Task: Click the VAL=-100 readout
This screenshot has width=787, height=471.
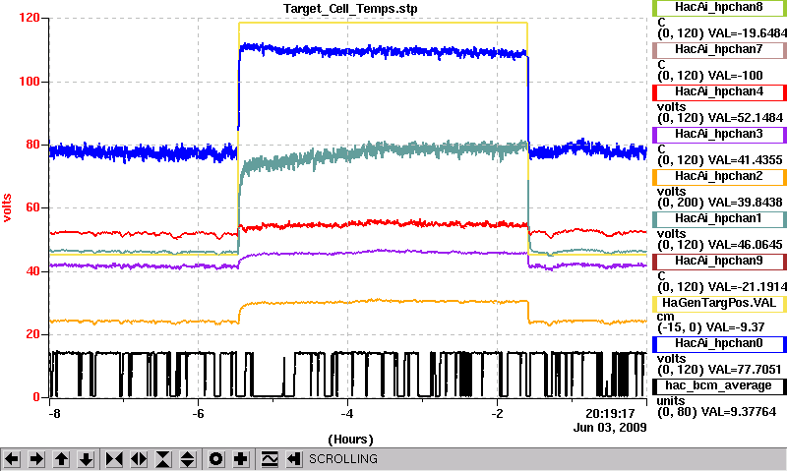Action: click(x=735, y=76)
